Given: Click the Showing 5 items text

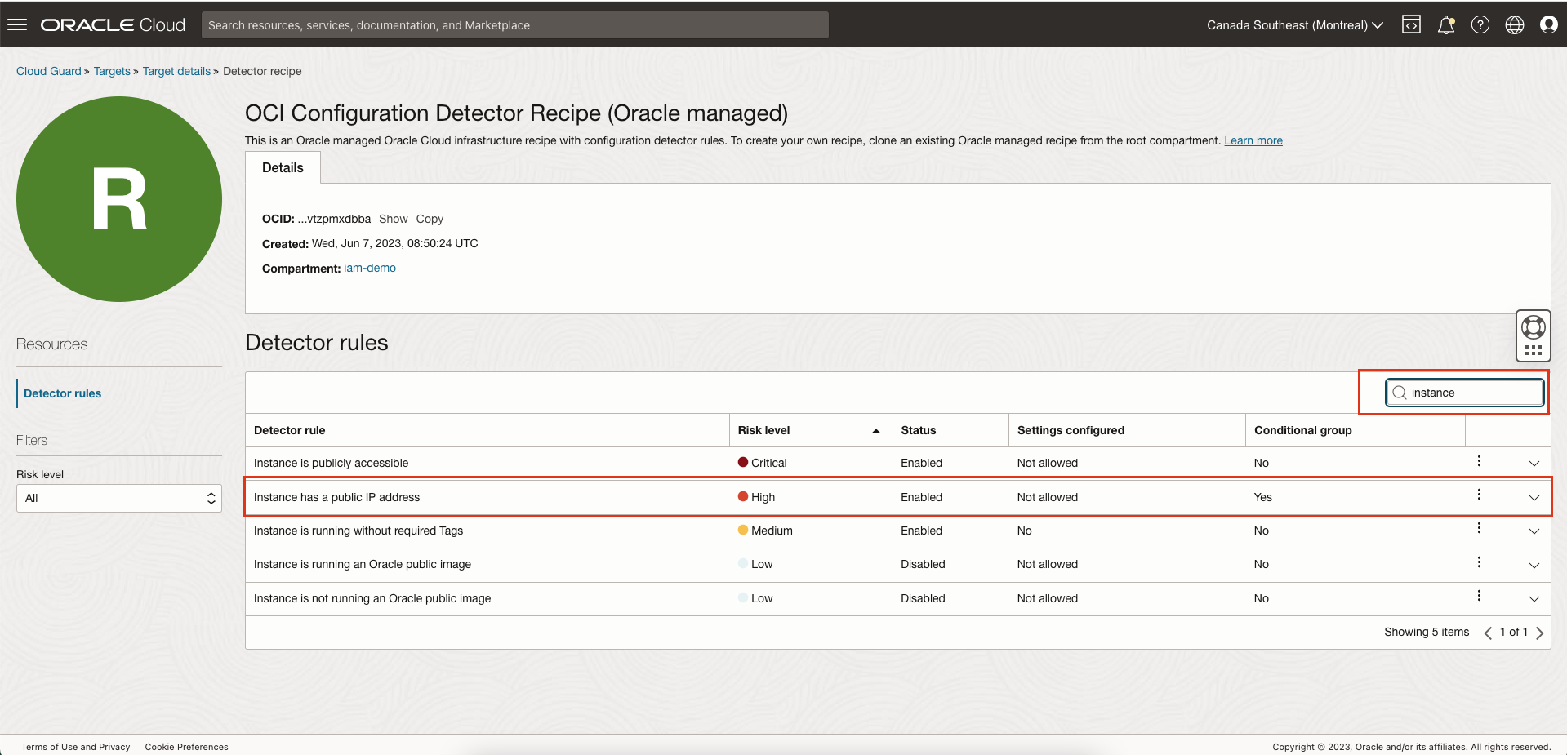Looking at the screenshot, I should 1427,632.
